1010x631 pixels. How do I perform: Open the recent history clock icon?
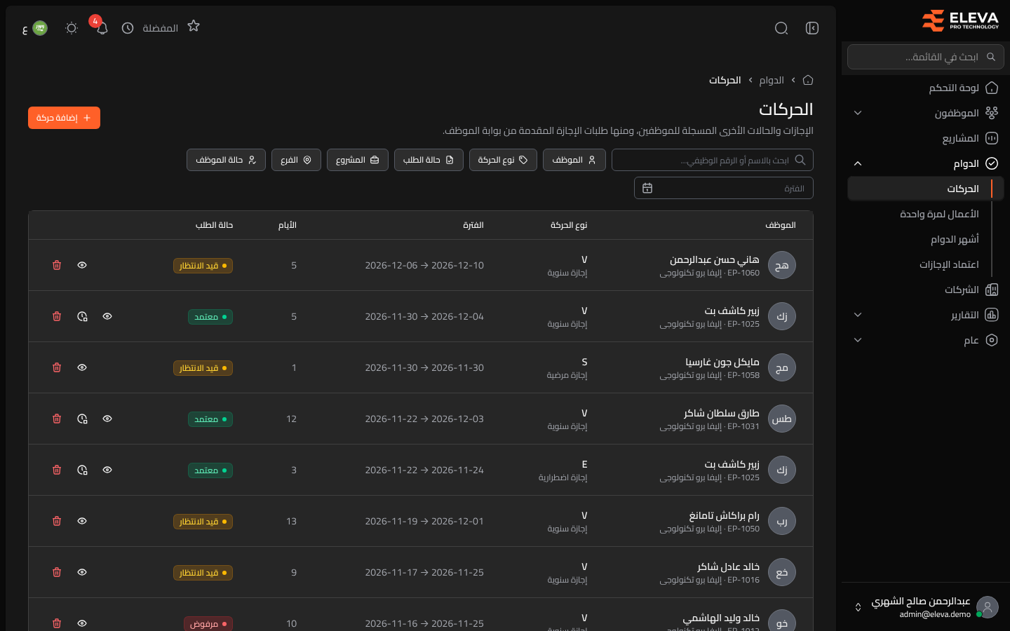(128, 28)
